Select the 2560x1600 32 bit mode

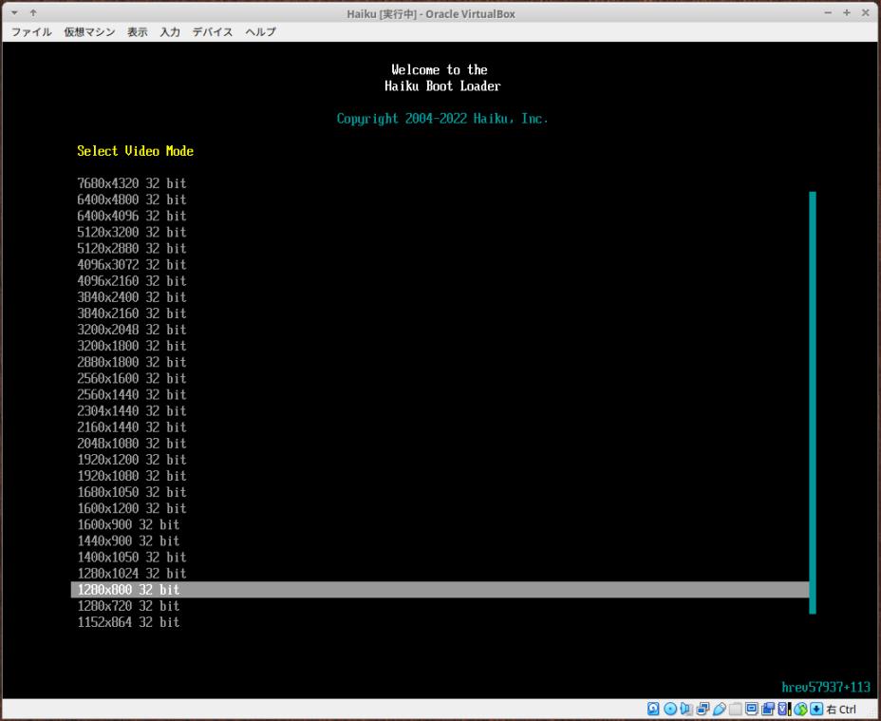(131, 378)
